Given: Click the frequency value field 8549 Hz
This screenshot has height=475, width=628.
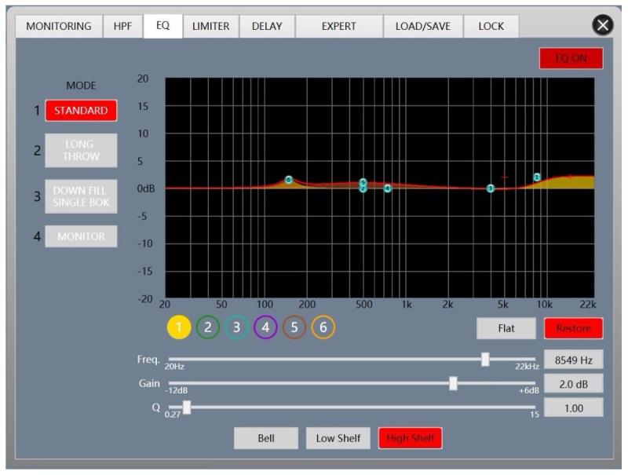Looking at the screenshot, I should pyautogui.click(x=573, y=360).
